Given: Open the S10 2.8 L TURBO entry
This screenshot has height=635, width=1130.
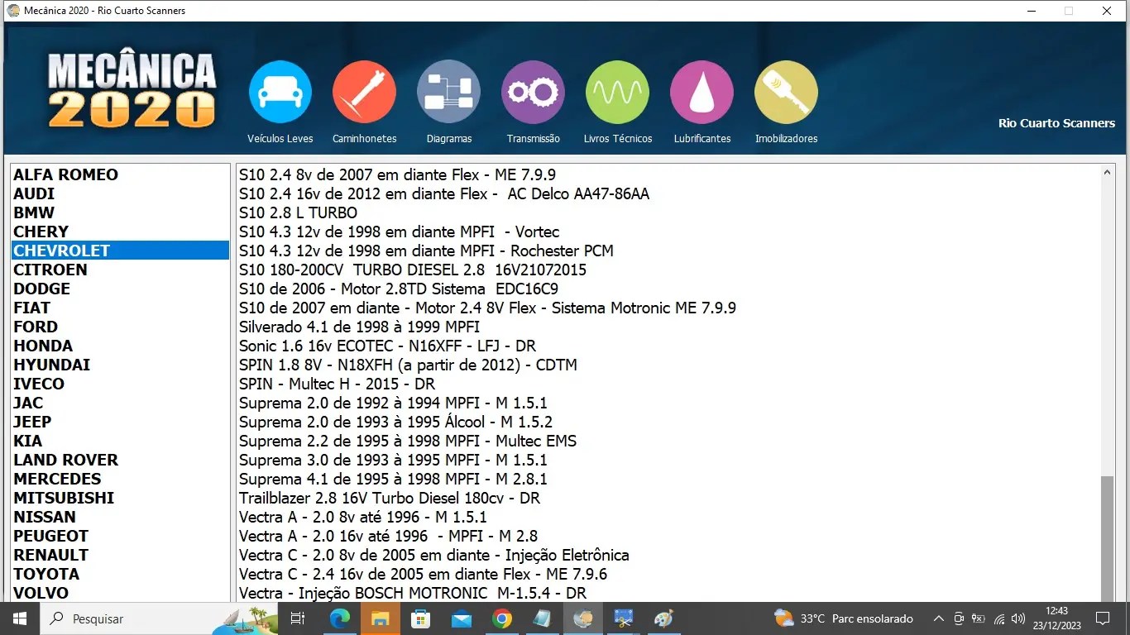Looking at the screenshot, I should pos(298,212).
